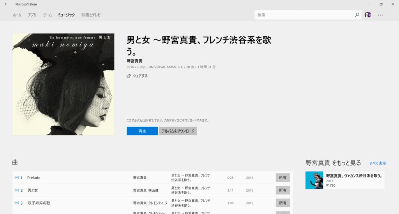Click the シェアする link
This screenshot has width=399, height=214.
(x=140, y=76)
